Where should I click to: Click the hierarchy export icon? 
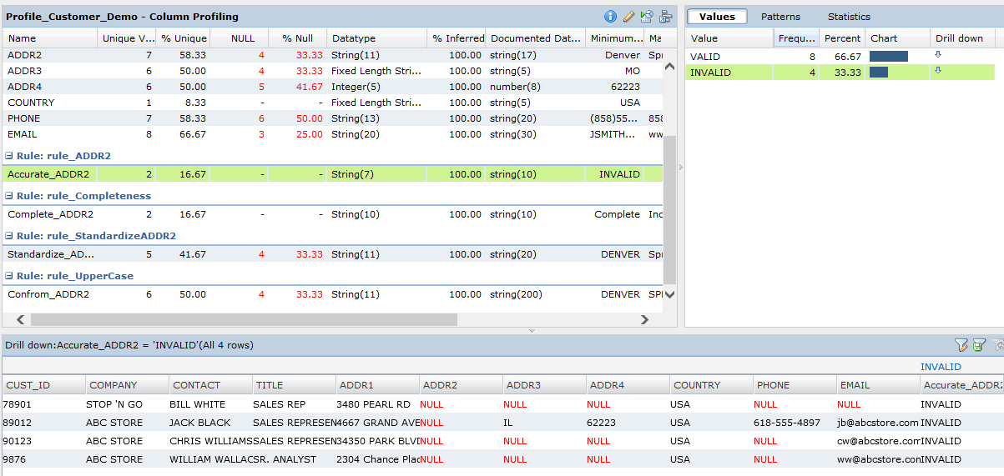click(x=665, y=16)
